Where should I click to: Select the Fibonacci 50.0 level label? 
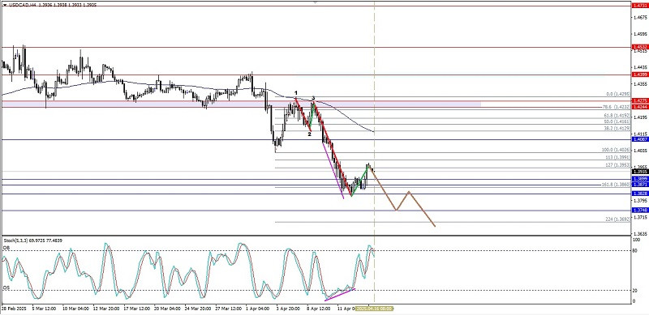(x=617, y=121)
